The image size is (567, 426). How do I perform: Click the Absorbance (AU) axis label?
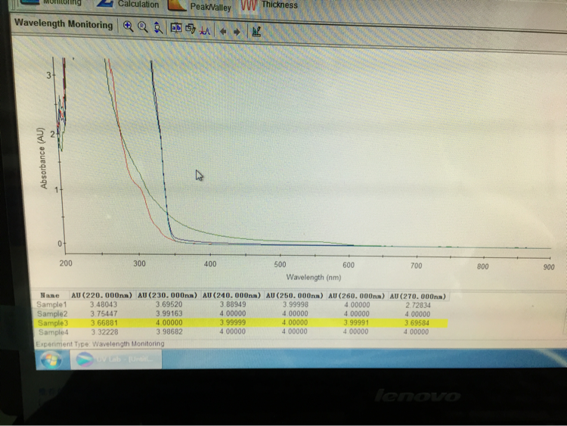click(43, 158)
